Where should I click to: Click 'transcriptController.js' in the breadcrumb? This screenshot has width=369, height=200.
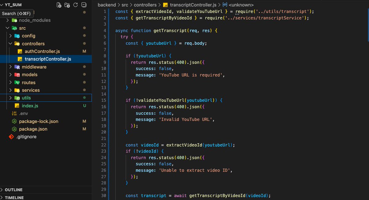(x=193, y=5)
